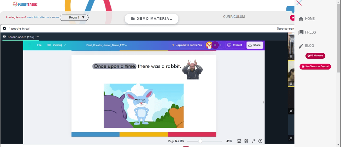Image resolution: width=341 pixels, height=147 pixels.
Task: Open the call settings gear icon
Action: [4, 29]
